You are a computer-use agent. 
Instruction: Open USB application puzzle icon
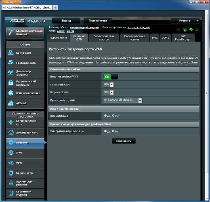coord(10,93)
